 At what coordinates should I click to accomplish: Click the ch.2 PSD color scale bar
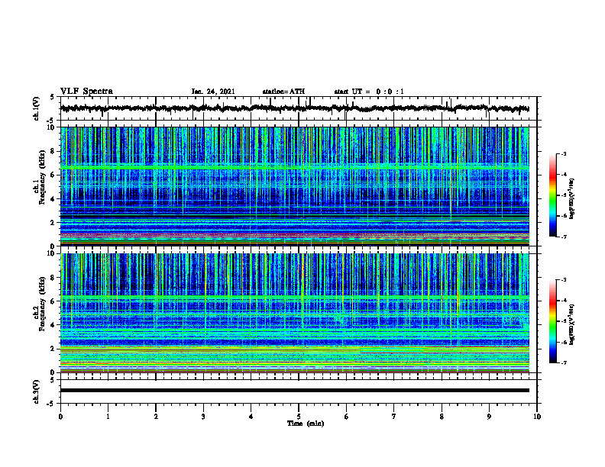point(553,321)
